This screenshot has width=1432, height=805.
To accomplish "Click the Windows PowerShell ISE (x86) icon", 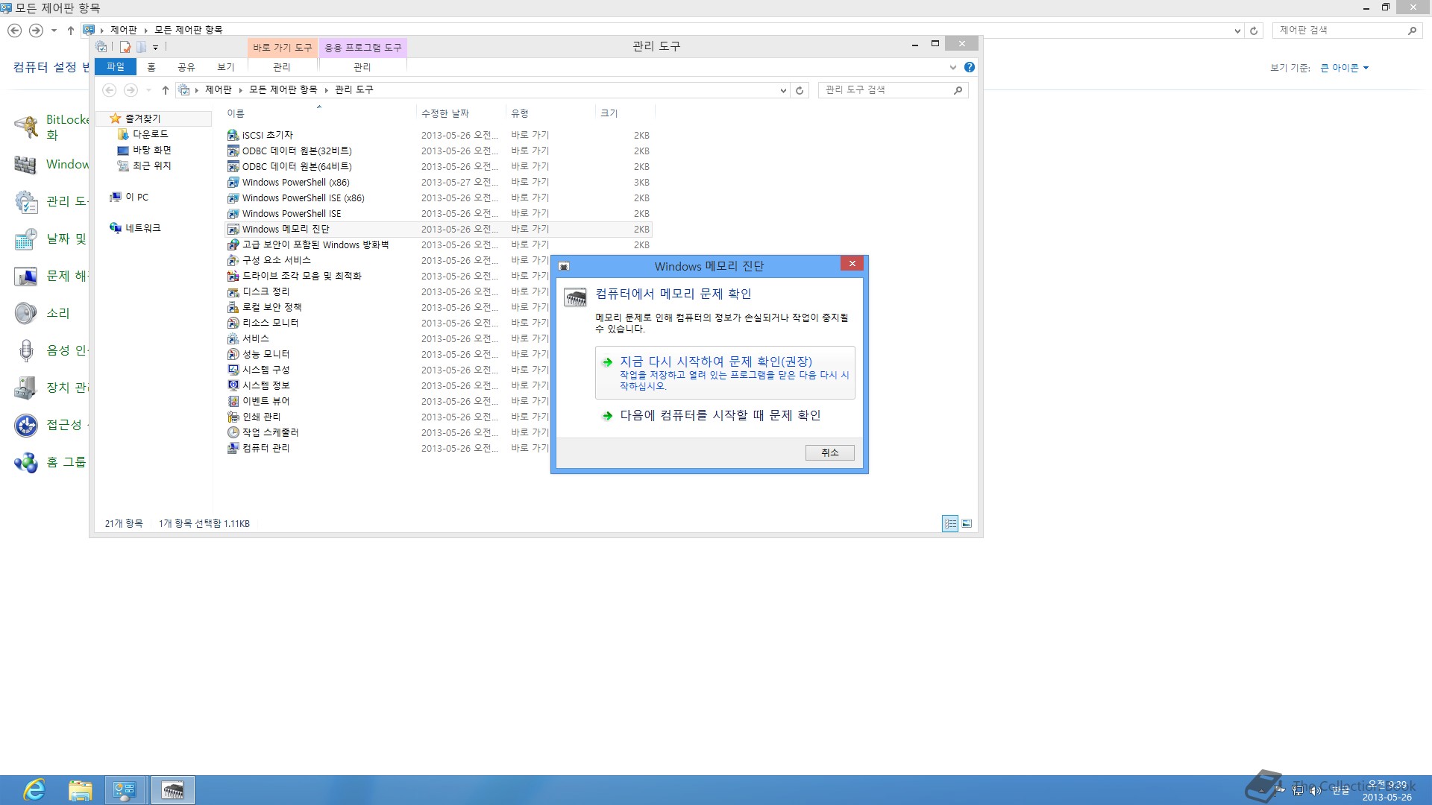I will tap(233, 198).
